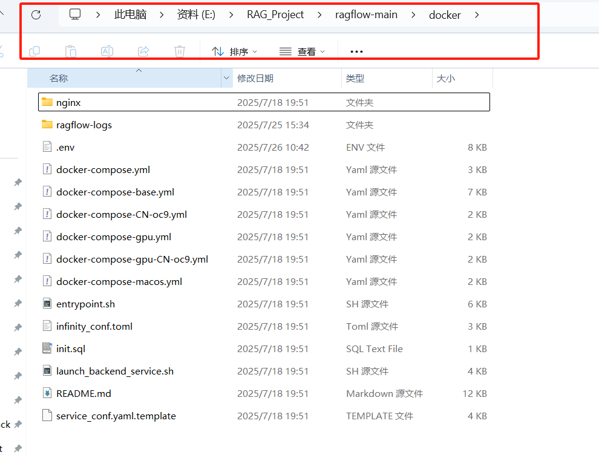
Task: Click the Paste toolbar icon
Action: [71, 51]
